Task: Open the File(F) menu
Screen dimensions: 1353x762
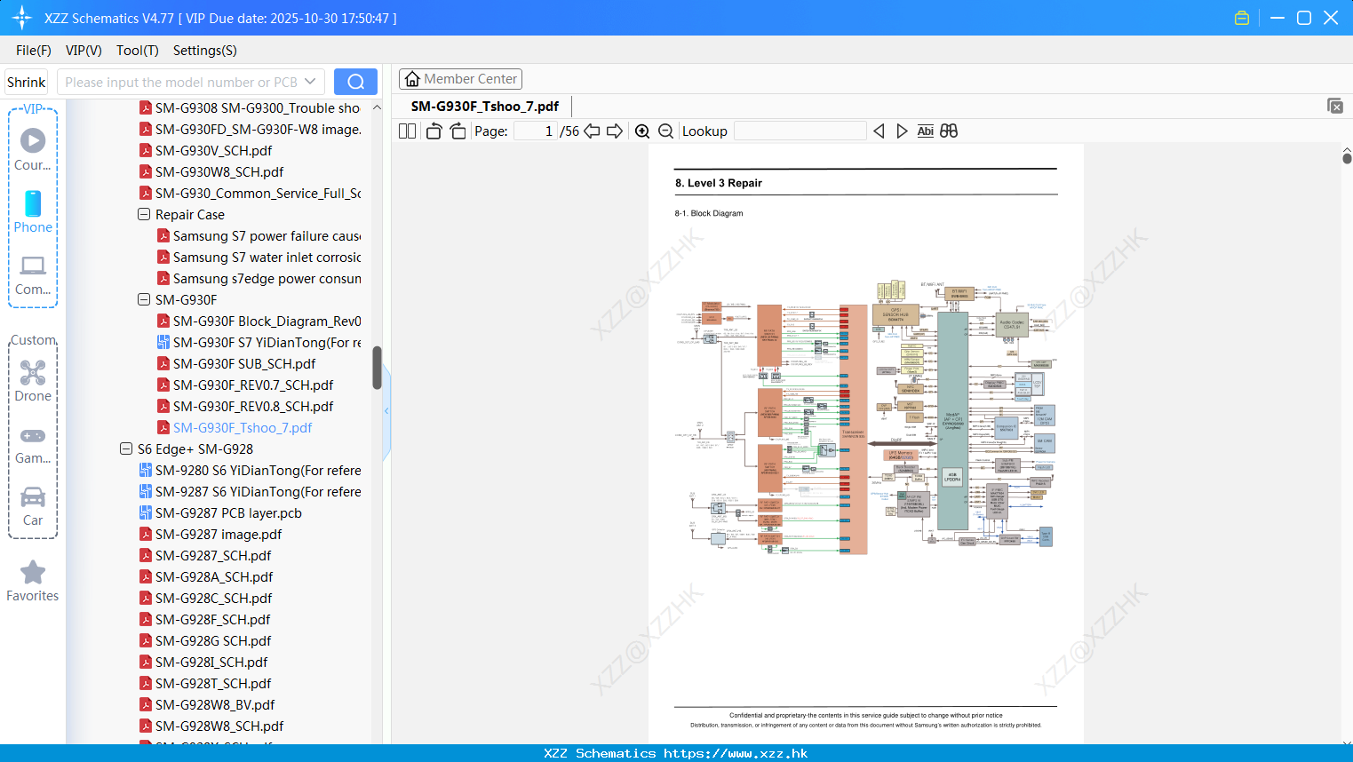Action: click(x=34, y=51)
